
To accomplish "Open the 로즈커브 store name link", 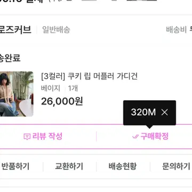I will point(15,30).
